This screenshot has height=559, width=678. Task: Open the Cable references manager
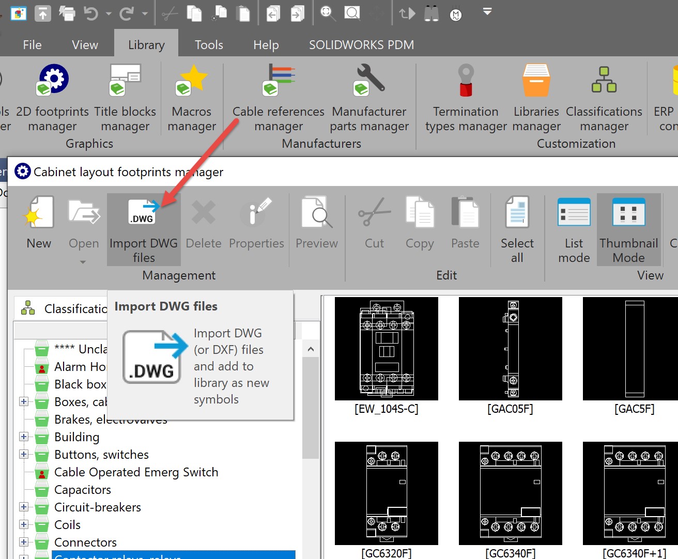click(x=278, y=98)
